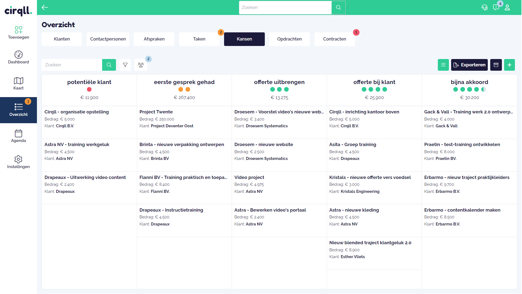522x294 pixels.
Task: Open the Contracten tab with badge 1
Action: pos(334,39)
